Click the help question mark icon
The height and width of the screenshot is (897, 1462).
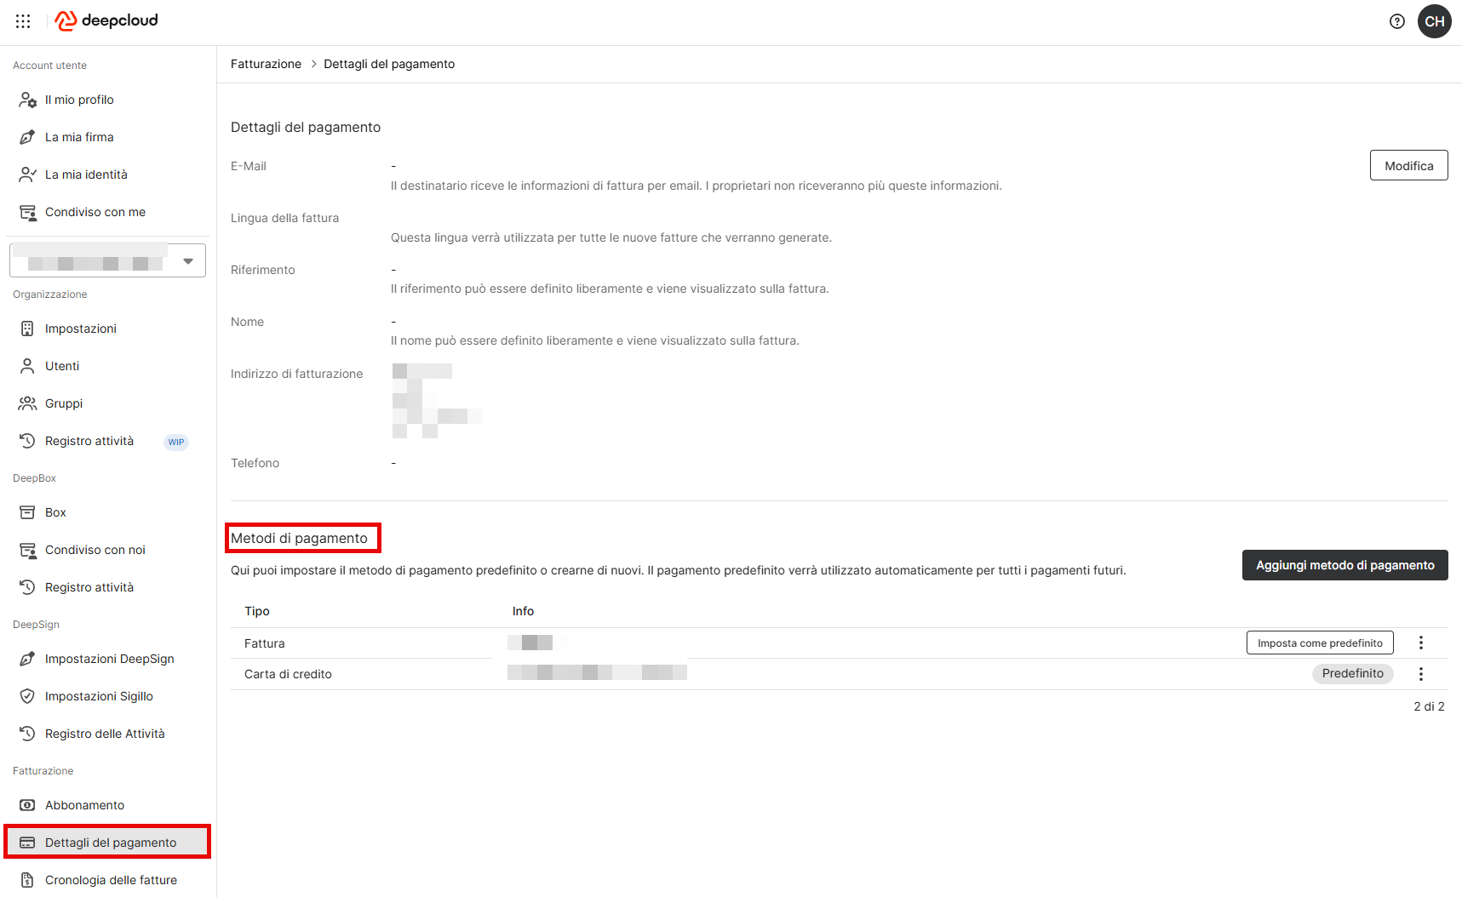(x=1397, y=21)
